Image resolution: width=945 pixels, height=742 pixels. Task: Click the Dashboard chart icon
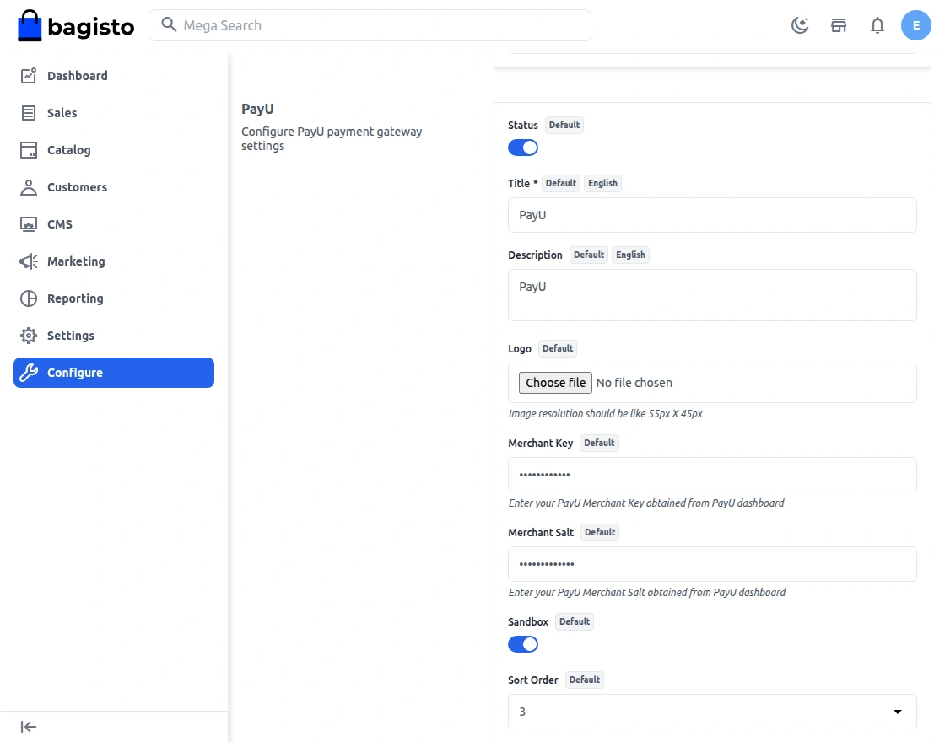(29, 76)
